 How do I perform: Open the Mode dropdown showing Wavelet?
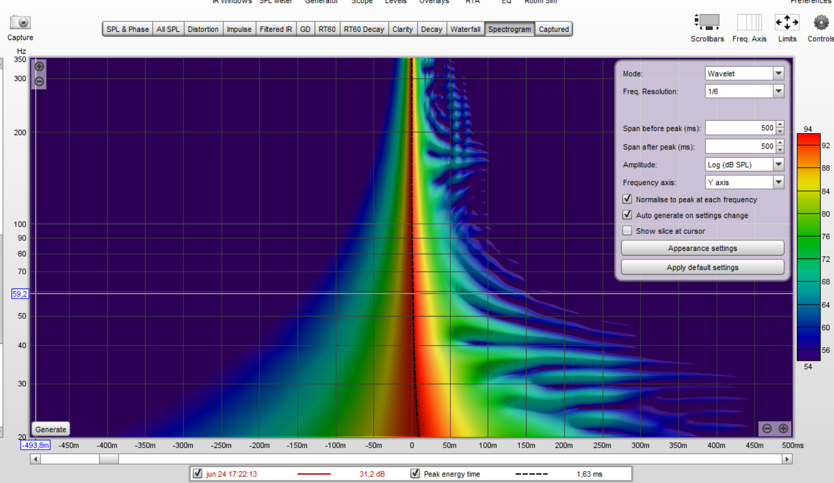778,73
